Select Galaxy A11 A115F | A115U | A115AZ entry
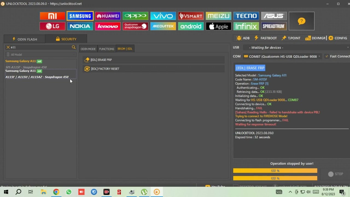350x197 pixels. tap(40, 74)
